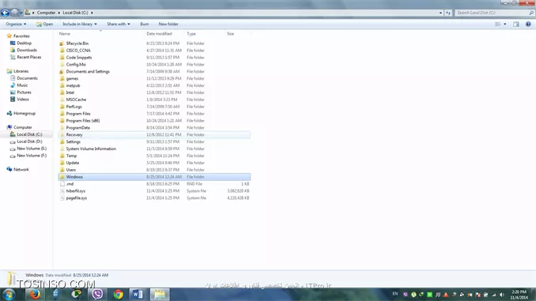Open Google Chrome from the taskbar
Screen dimensions: 536x301
[119, 294]
